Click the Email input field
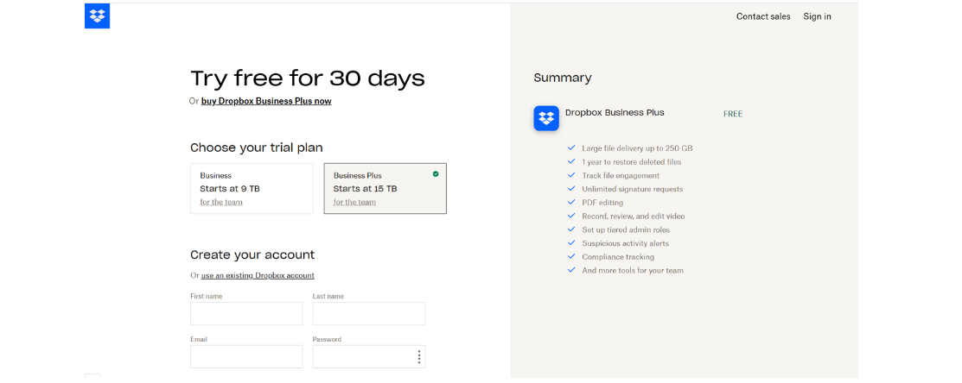The image size is (962, 383). [246, 357]
